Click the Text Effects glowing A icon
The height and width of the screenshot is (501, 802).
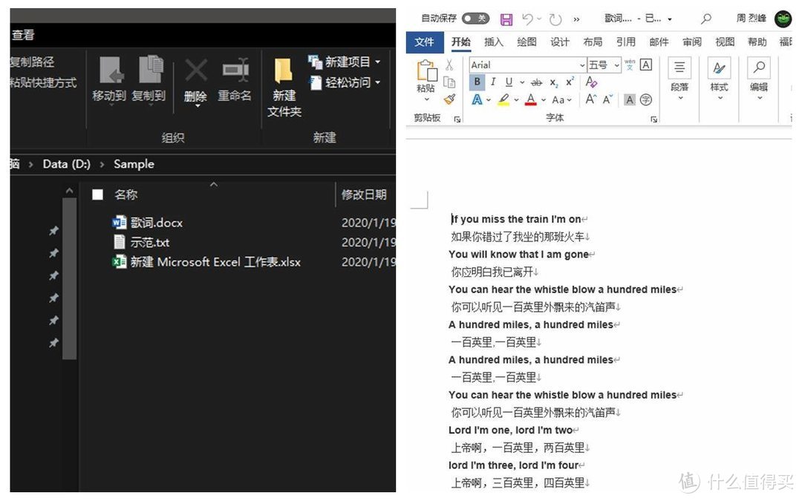point(477,99)
